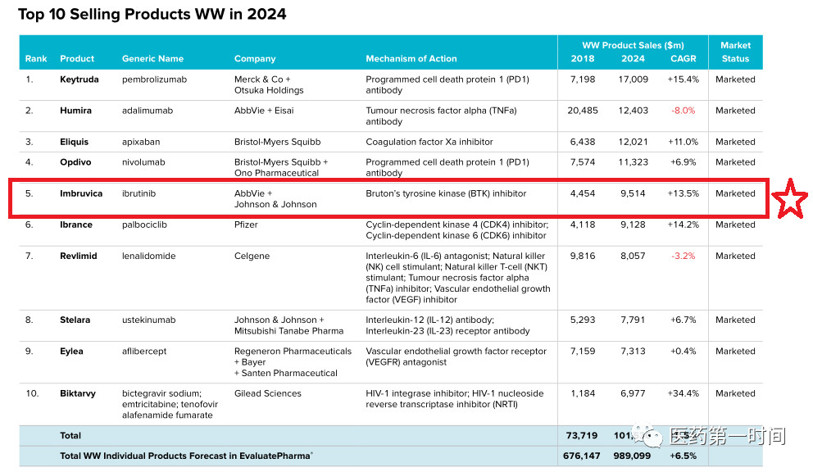The height and width of the screenshot is (472, 813).
Task: Click Biktarvy's 2018 sales value 1,184
Action: point(582,393)
